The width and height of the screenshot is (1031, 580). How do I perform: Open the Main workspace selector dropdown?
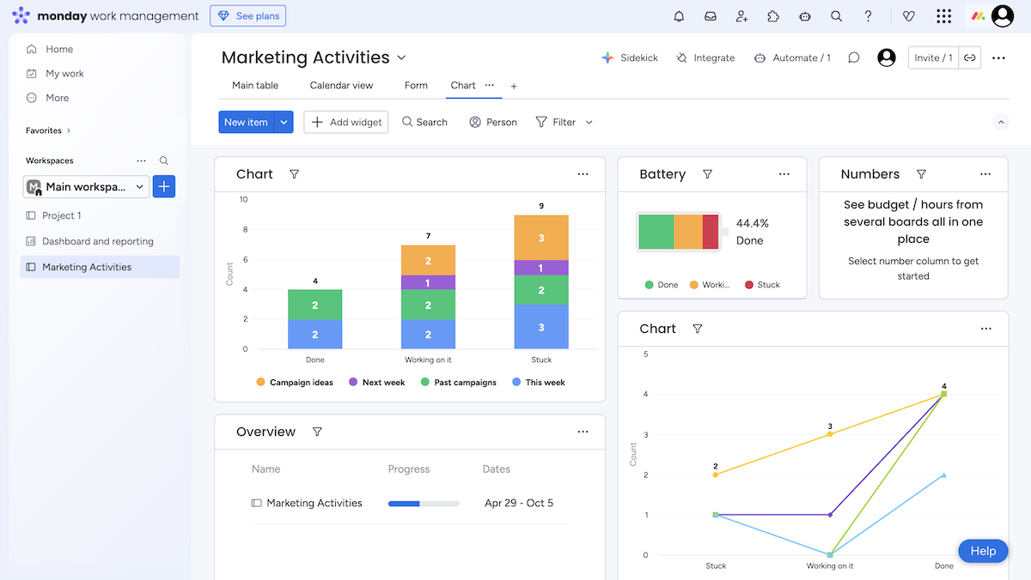(x=139, y=186)
